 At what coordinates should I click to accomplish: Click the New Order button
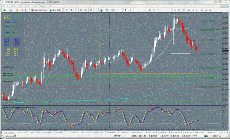(55, 10)
